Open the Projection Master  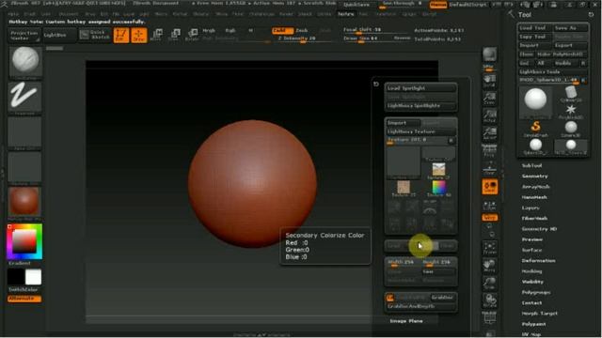point(24,36)
